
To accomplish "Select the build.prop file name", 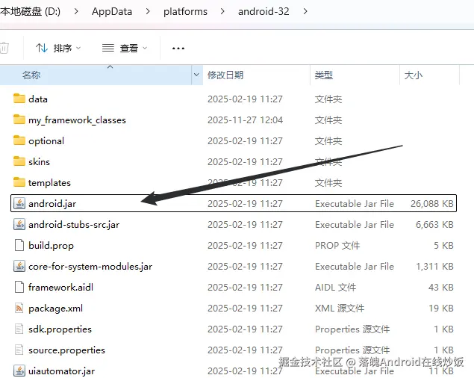I will click(51, 246).
